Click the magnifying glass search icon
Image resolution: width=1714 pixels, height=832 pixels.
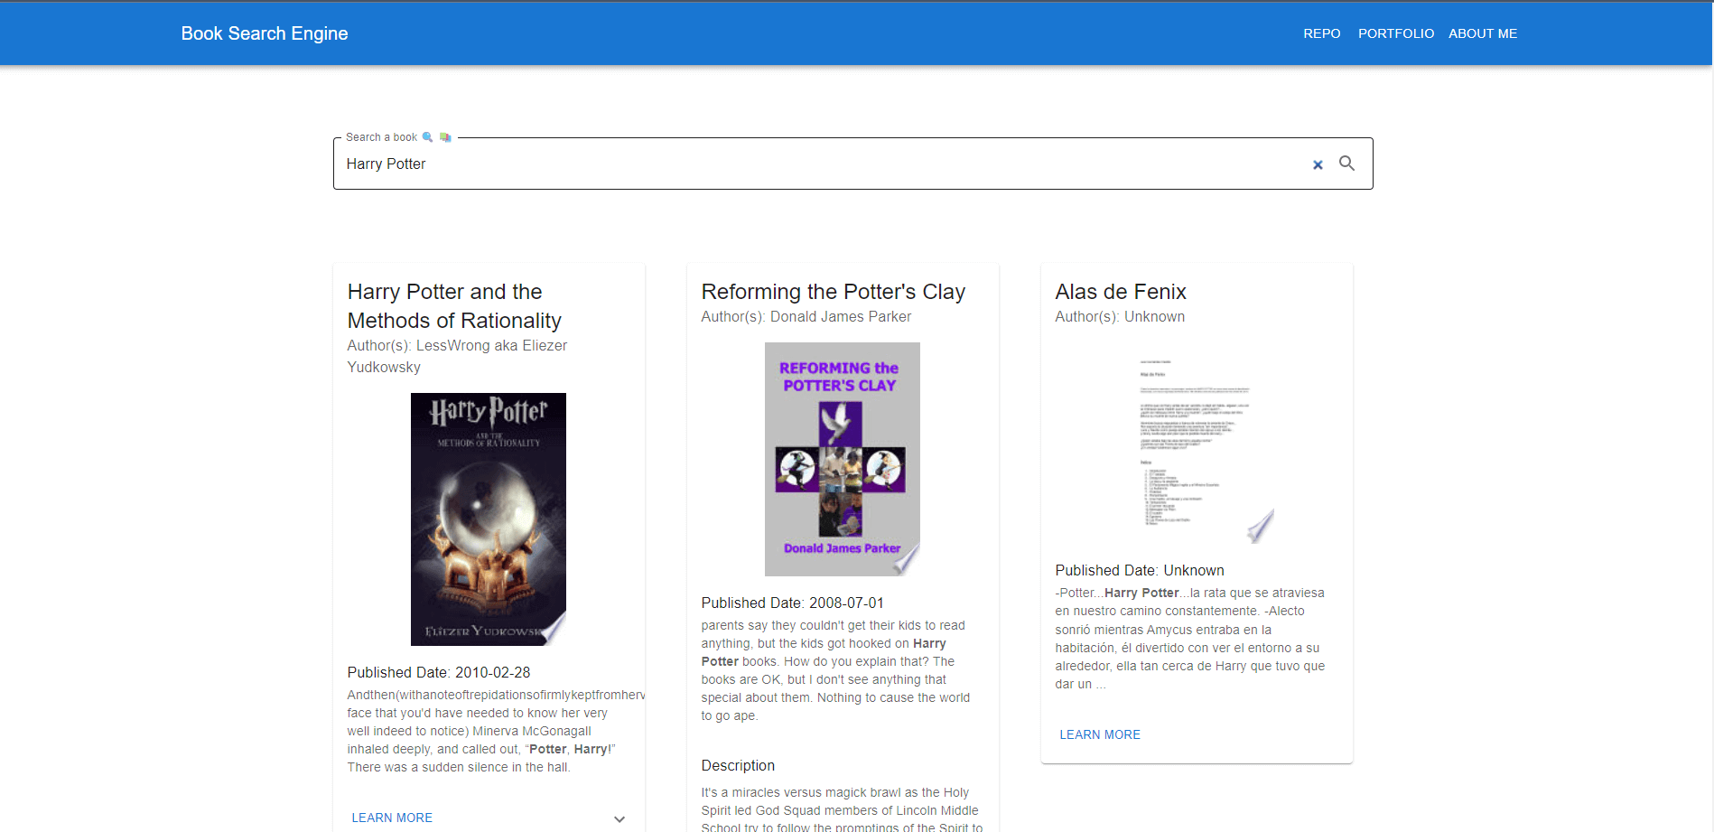click(1346, 164)
